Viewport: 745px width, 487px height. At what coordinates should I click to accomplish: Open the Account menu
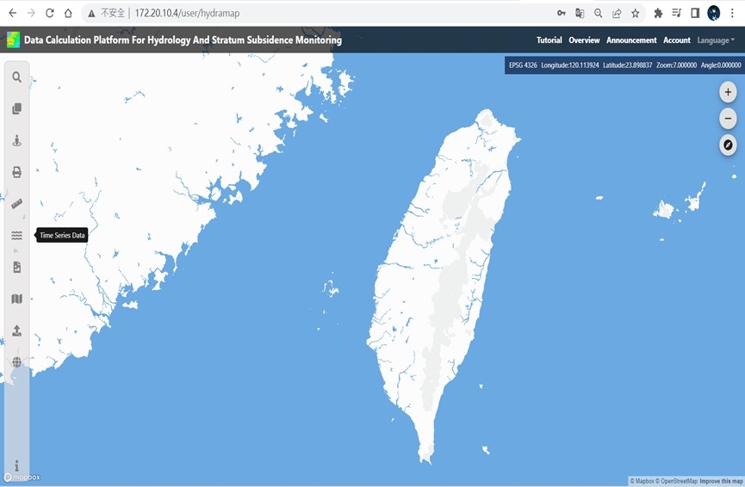click(676, 40)
